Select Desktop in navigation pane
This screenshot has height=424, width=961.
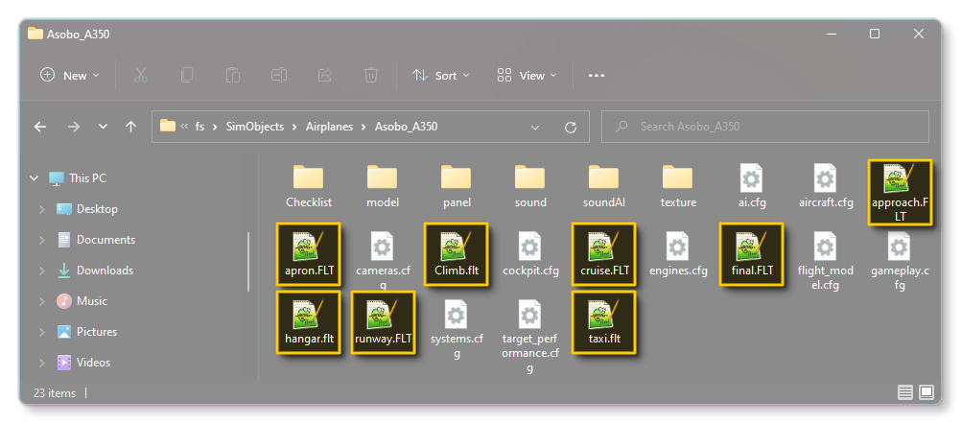pyautogui.click(x=87, y=209)
